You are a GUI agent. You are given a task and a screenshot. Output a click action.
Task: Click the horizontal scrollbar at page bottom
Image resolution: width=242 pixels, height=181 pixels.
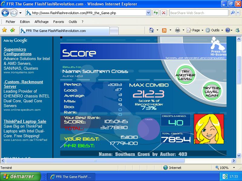pos(95,161)
